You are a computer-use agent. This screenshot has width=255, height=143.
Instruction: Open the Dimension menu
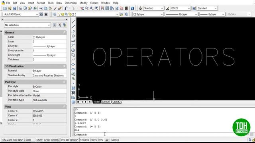(71, 3)
